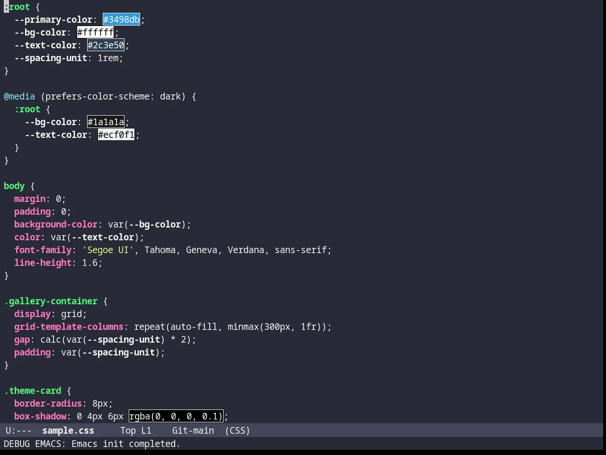Click the #ffffff bg-color value
The image size is (606, 455).
tap(95, 32)
